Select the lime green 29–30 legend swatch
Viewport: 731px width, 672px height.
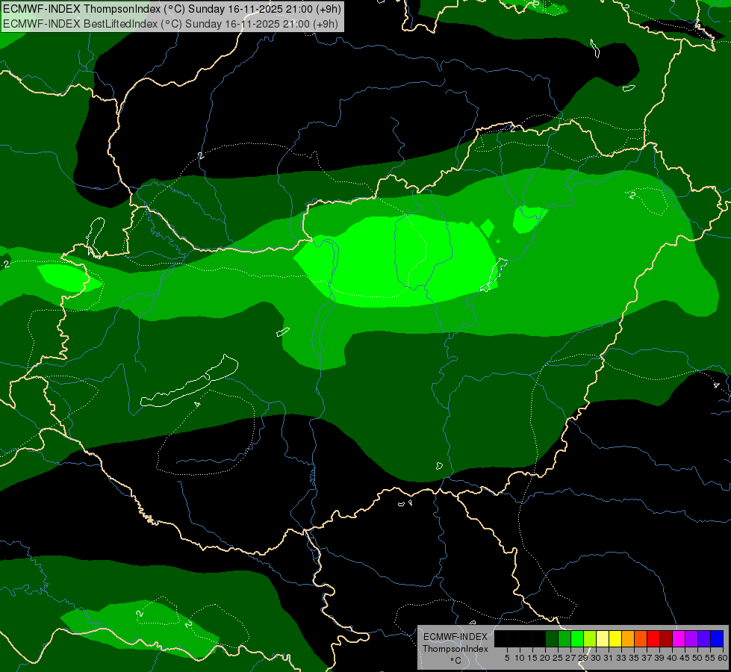pyautogui.click(x=590, y=639)
